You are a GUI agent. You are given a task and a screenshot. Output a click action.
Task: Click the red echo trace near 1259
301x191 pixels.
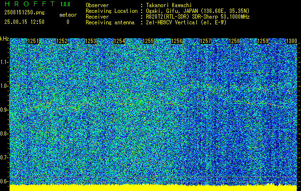tap(270, 104)
